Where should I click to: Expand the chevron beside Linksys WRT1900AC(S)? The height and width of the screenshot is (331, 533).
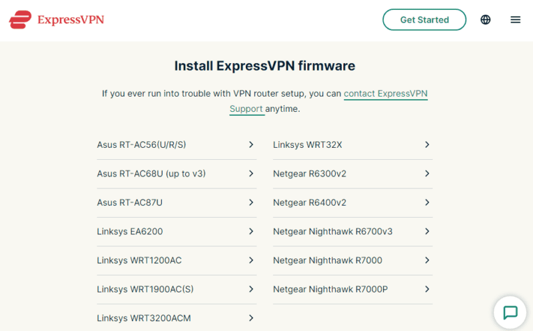point(251,289)
